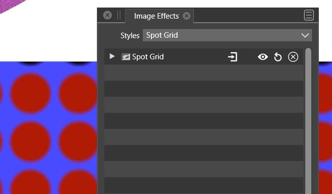The width and height of the screenshot is (332, 194).
Task: Click the first empty row below Spot Grid
Action: (204, 72)
